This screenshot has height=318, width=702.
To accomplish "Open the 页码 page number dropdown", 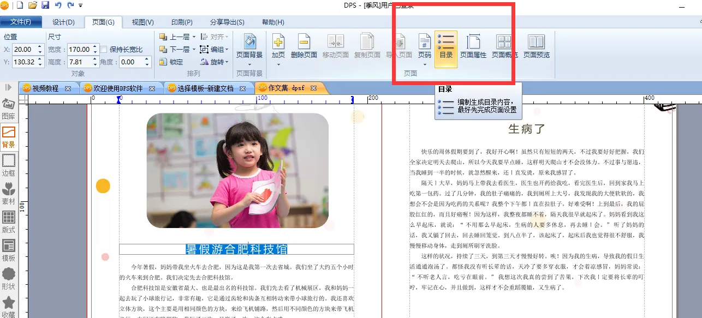I will coord(424,64).
